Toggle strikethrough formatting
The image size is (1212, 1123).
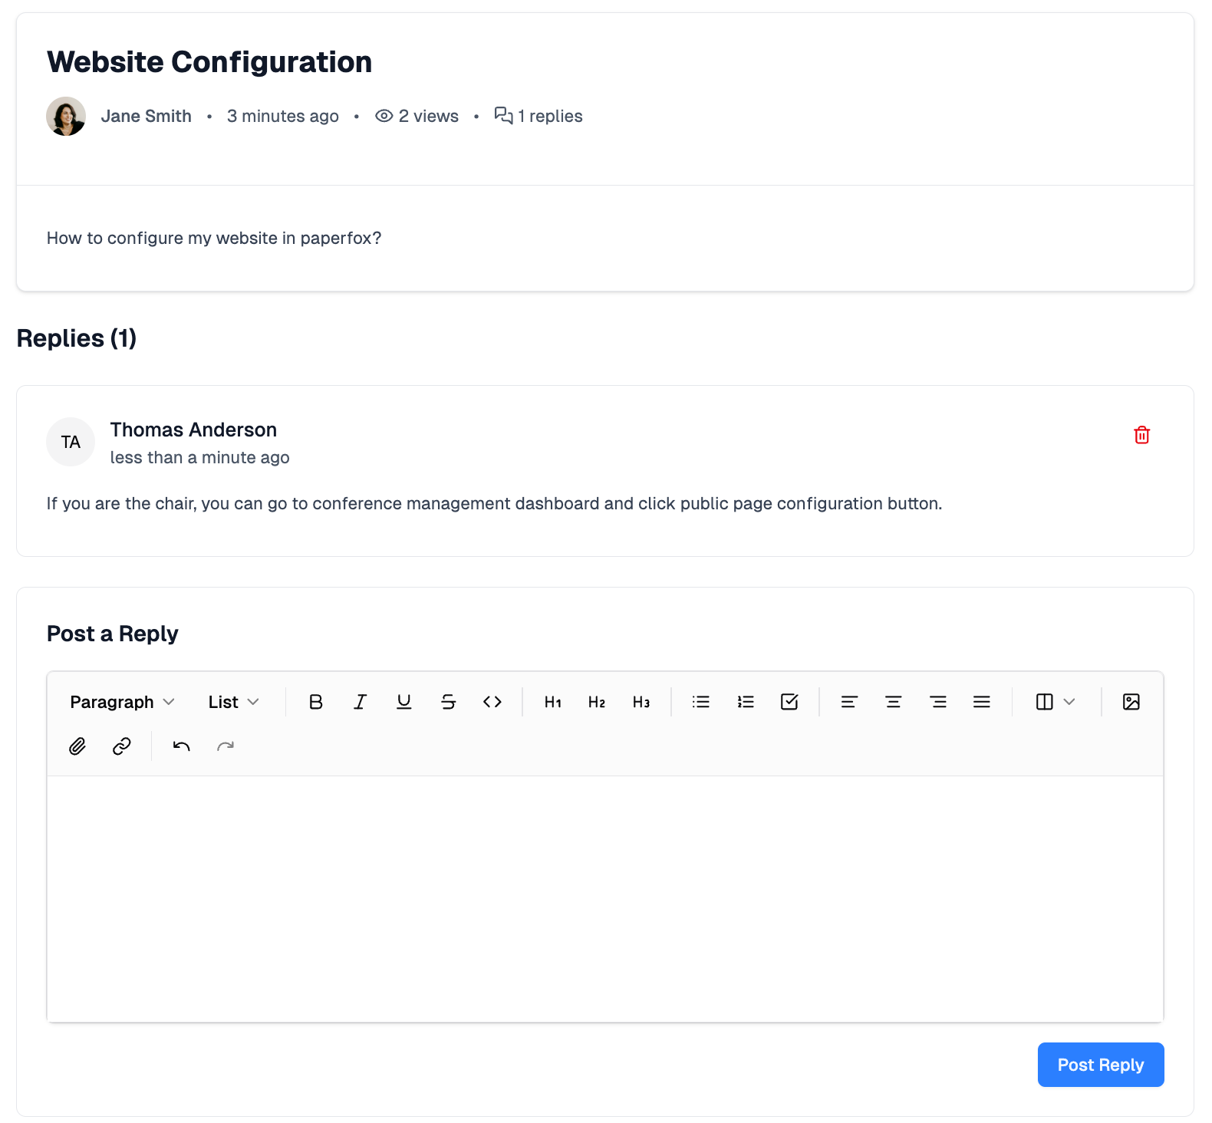pos(448,702)
